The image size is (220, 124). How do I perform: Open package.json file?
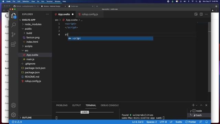pos(32,72)
